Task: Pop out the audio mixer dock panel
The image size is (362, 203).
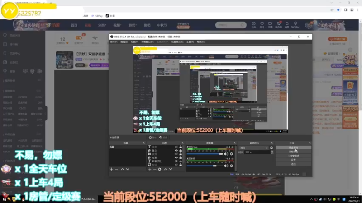Action: point(235,143)
